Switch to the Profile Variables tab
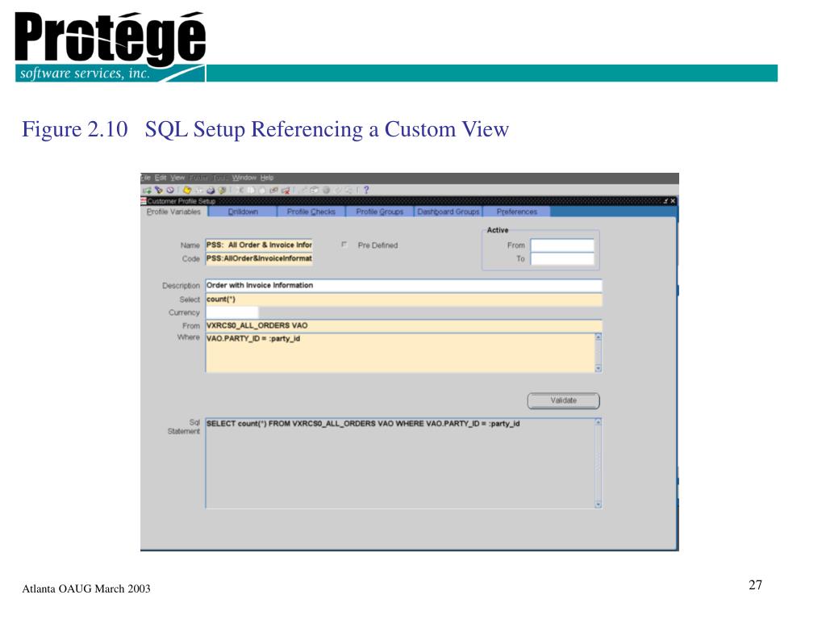The height and width of the screenshot is (620, 826). [x=174, y=212]
